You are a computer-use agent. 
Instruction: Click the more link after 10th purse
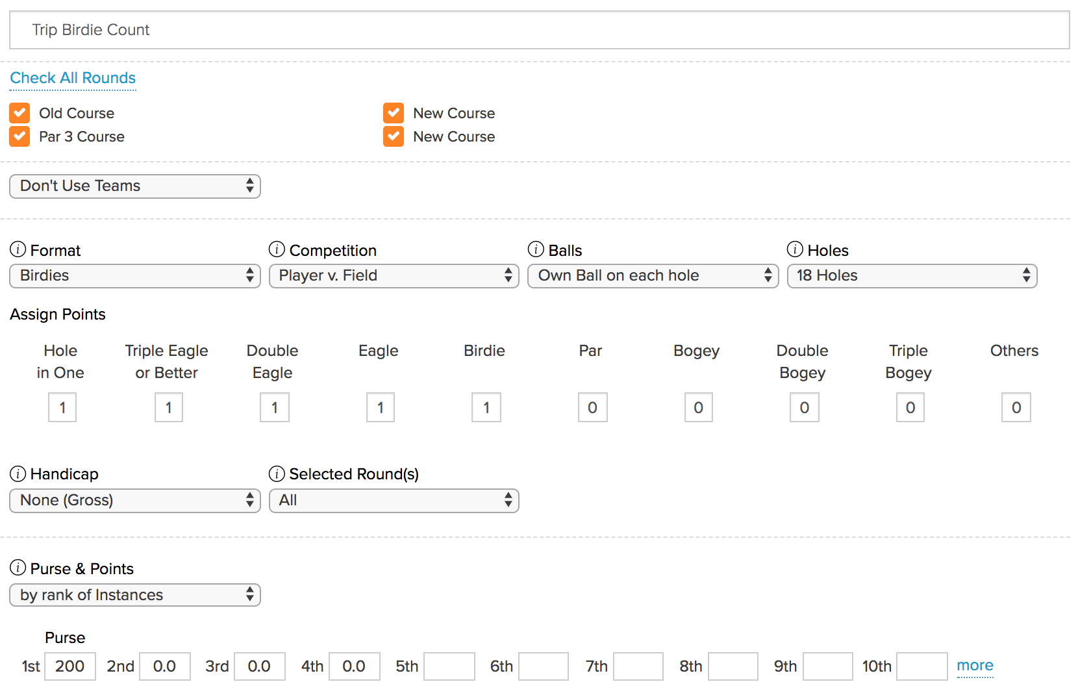pos(975,666)
